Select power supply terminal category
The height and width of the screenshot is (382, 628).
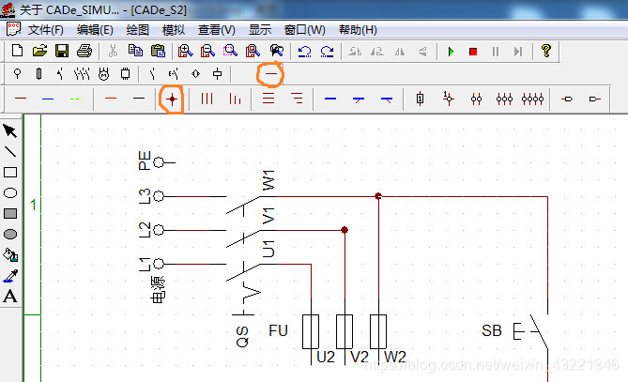17,73
